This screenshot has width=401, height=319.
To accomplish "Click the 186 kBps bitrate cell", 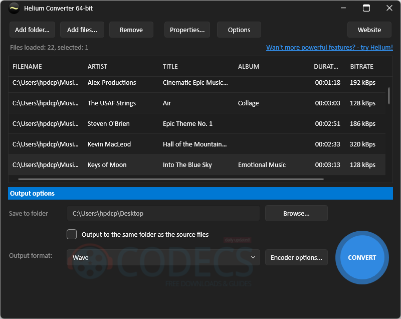I will (362, 123).
